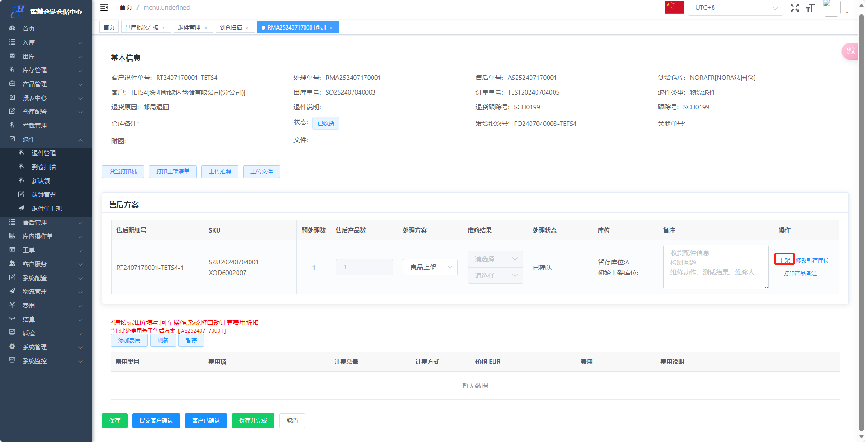Click the font size adjustment icon
This screenshot has height=442, width=865.
click(x=810, y=8)
